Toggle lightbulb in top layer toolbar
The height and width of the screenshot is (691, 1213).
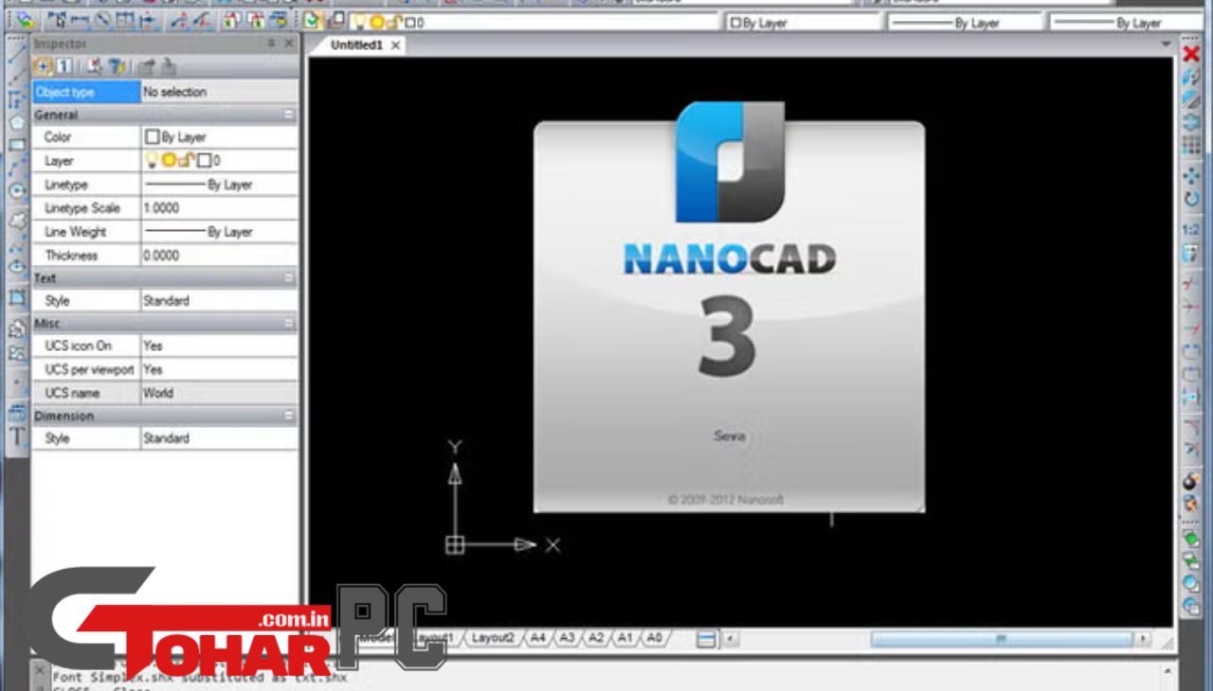pyautogui.click(x=359, y=21)
